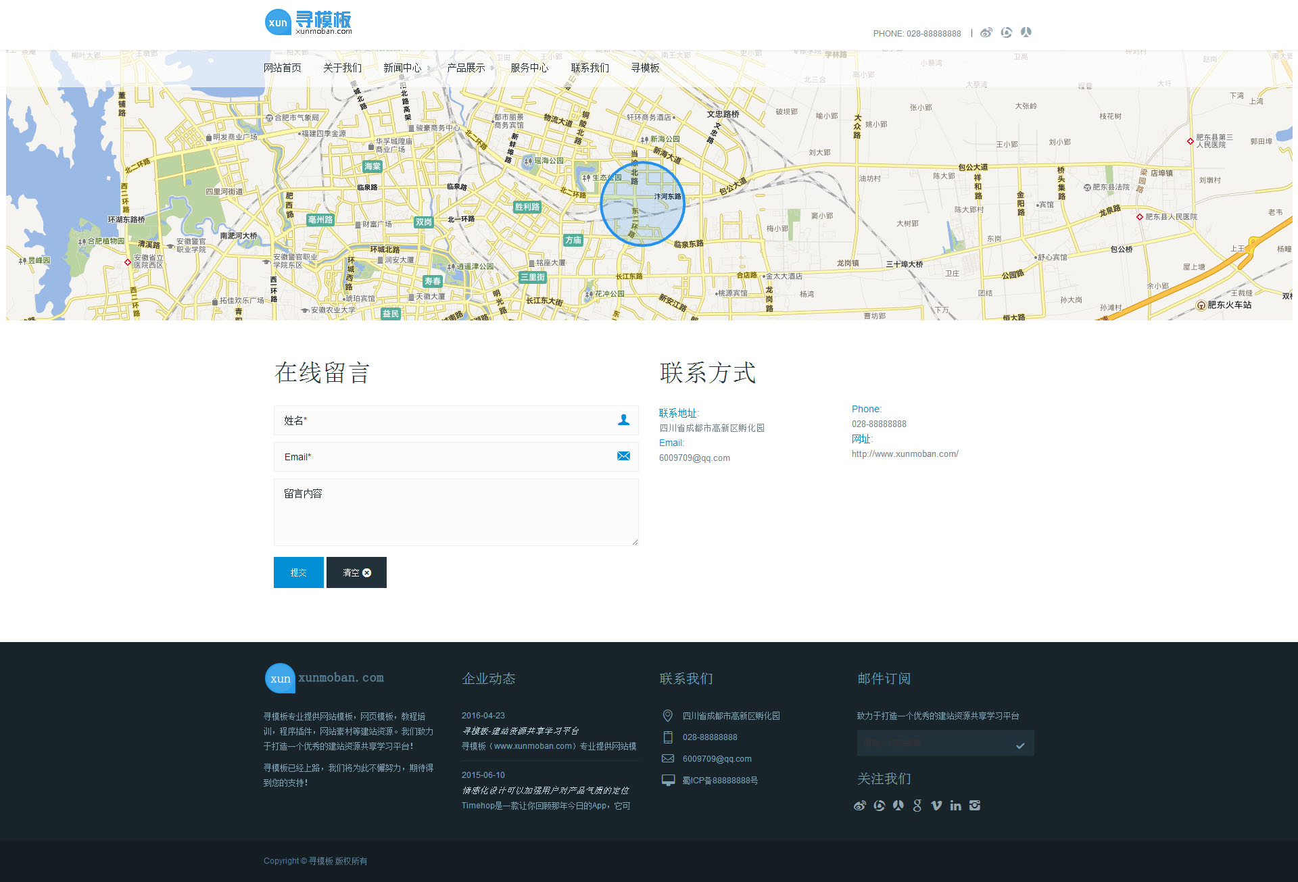Open the 联系我们 navigation item
Viewport: 1298px width, 882px height.
pos(590,68)
